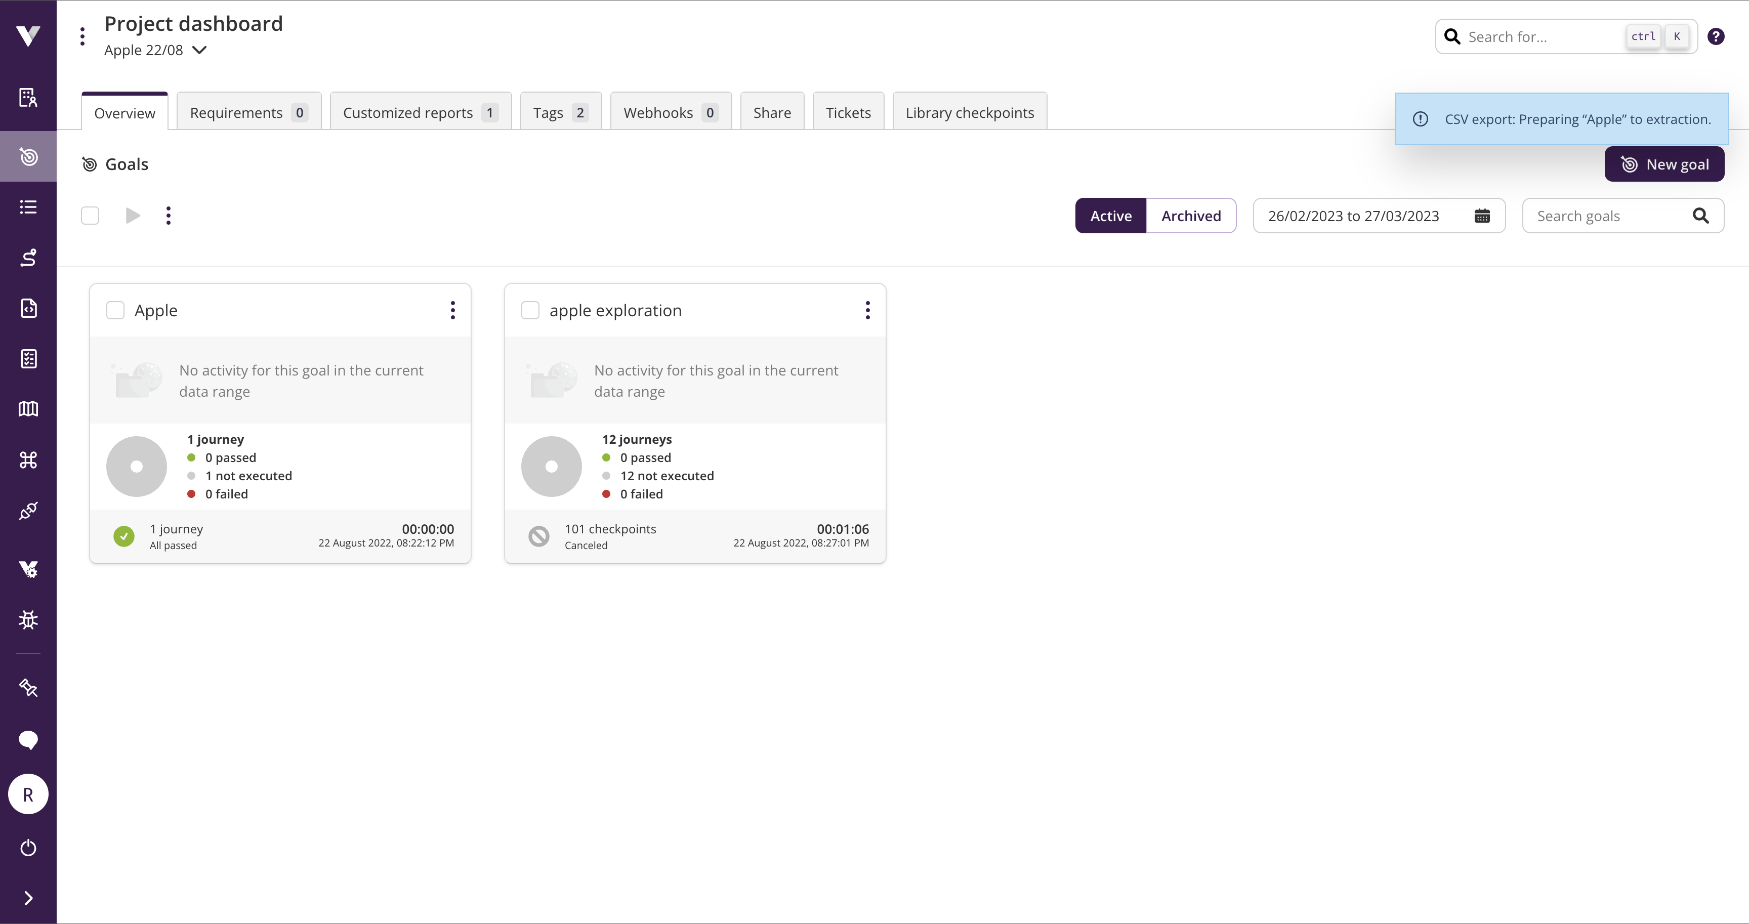Check the Apple goal checkbox
The height and width of the screenshot is (924, 1749).
116,310
